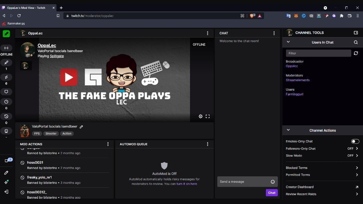
Task: Click the Oppalec broadcaster username
Action: 292,66
